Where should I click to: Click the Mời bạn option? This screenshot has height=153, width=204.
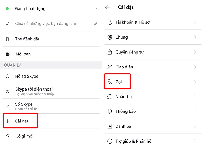coord(23,54)
